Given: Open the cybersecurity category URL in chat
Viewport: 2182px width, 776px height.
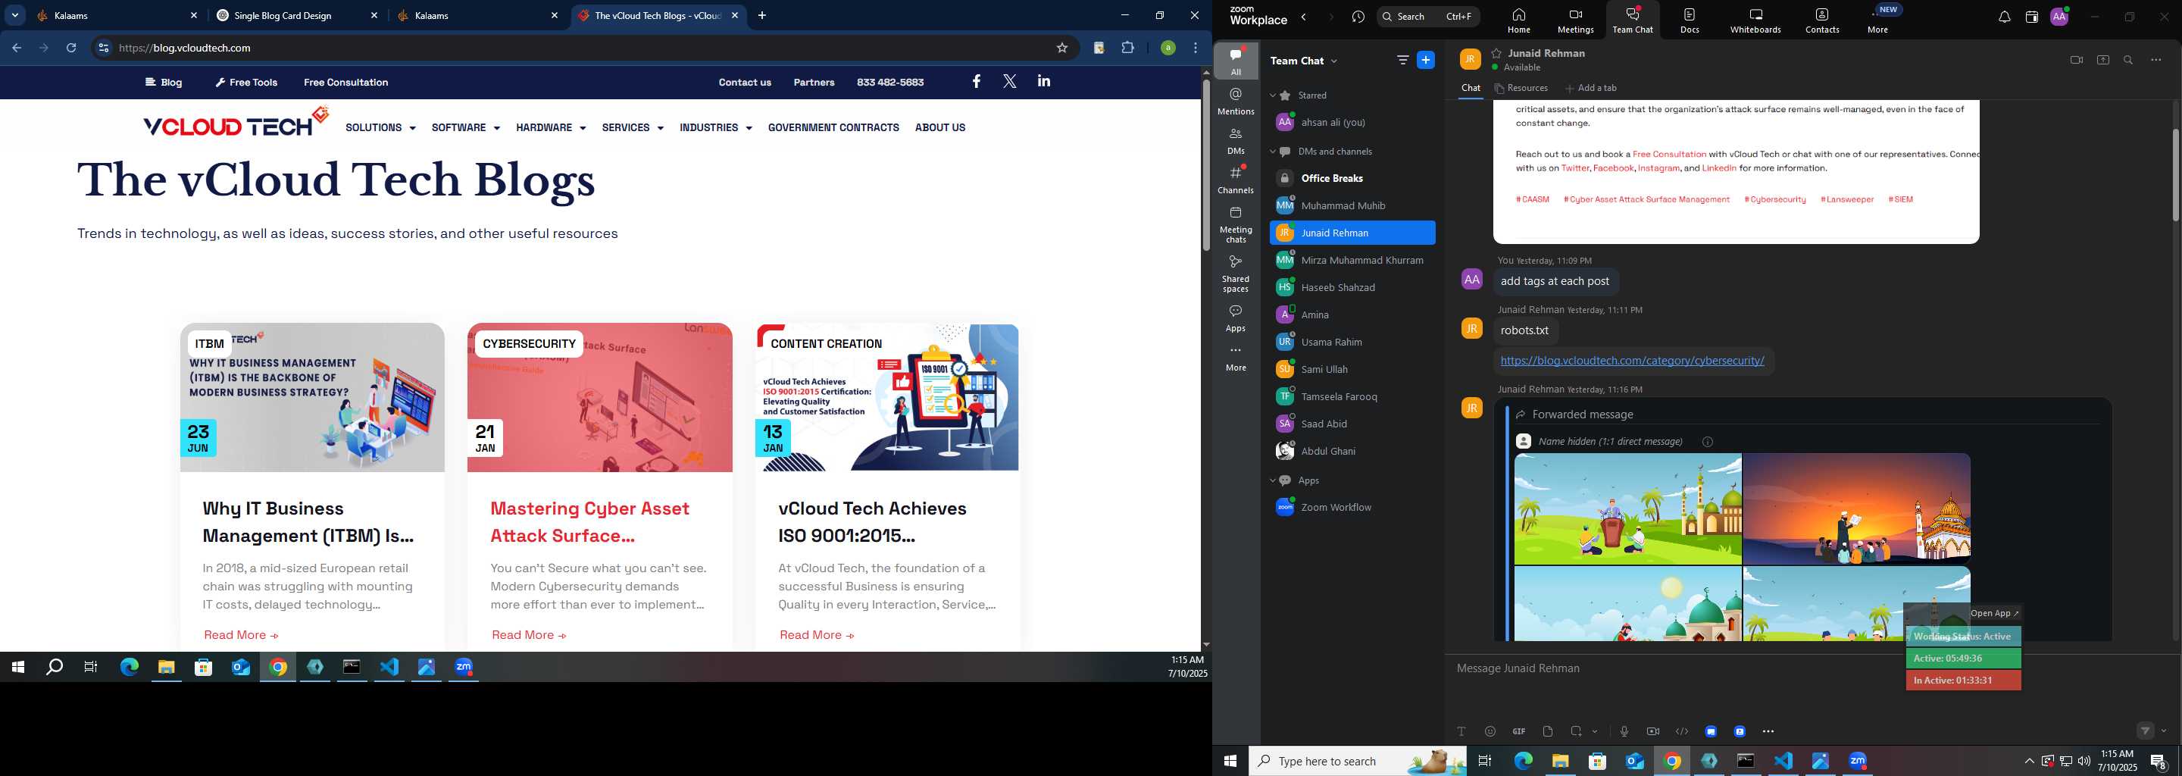Looking at the screenshot, I should pyautogui.click(x=1632, y=361).
